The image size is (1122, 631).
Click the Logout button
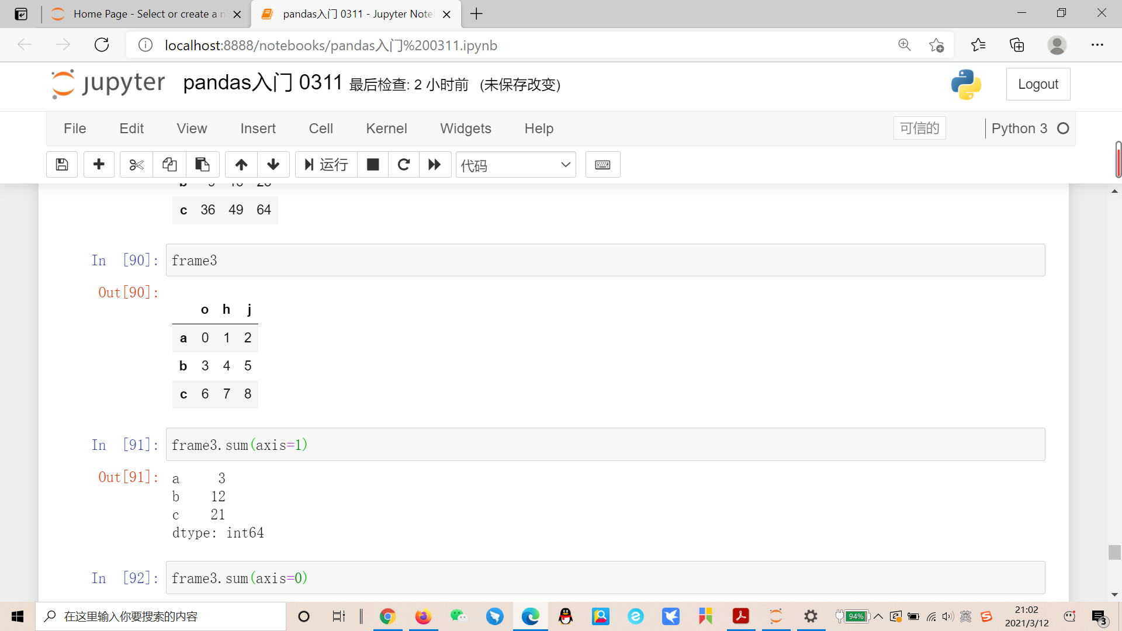pos(1038,84)
